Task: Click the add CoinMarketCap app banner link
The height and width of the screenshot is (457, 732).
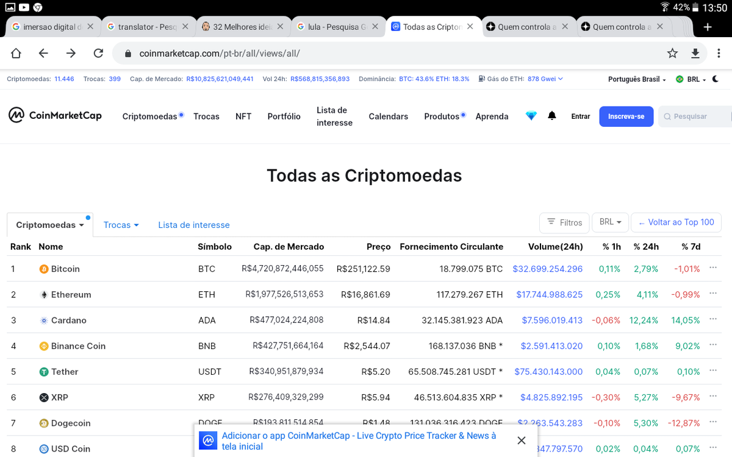Action: pyautogui.click(x=359, y=441)
